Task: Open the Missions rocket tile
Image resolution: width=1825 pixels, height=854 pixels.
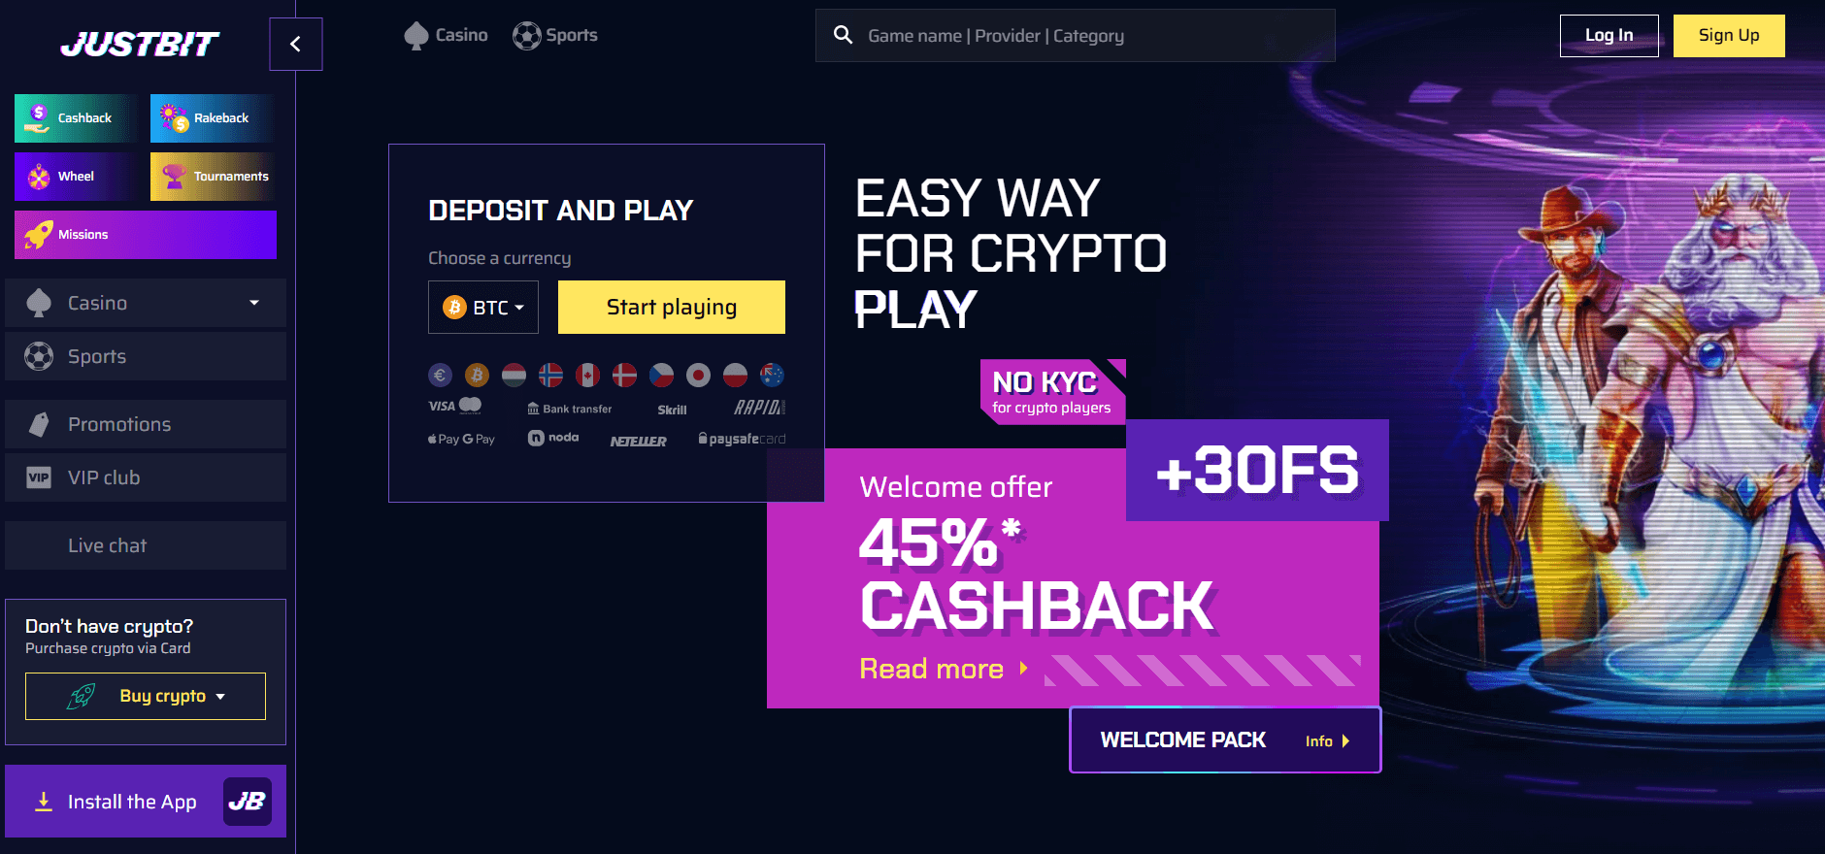Action: 146,235
